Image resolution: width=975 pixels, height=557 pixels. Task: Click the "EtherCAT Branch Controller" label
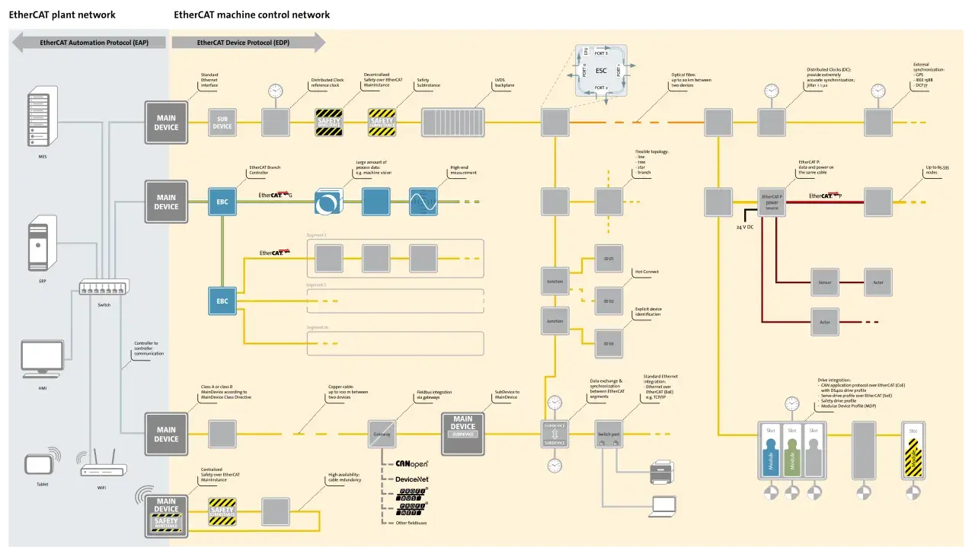click(x=266, y=169)
